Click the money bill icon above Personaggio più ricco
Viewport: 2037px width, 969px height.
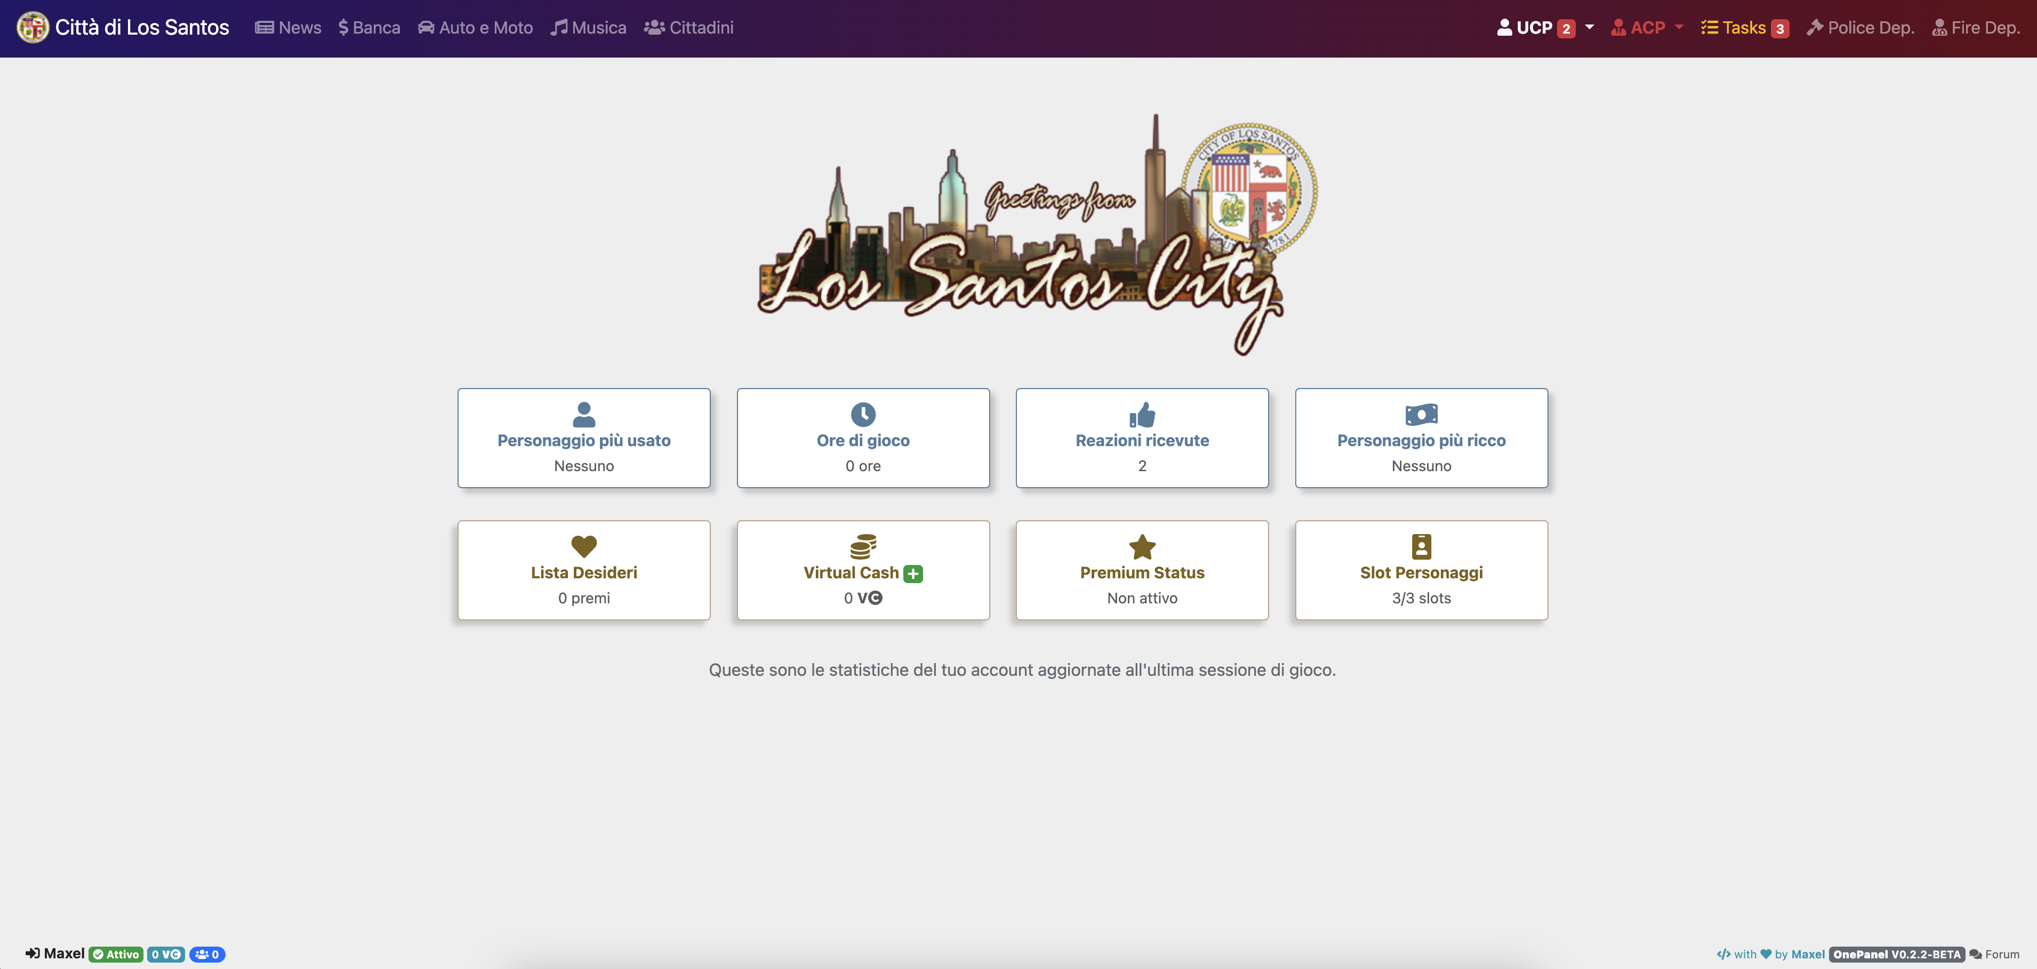tap(1421, 414)
